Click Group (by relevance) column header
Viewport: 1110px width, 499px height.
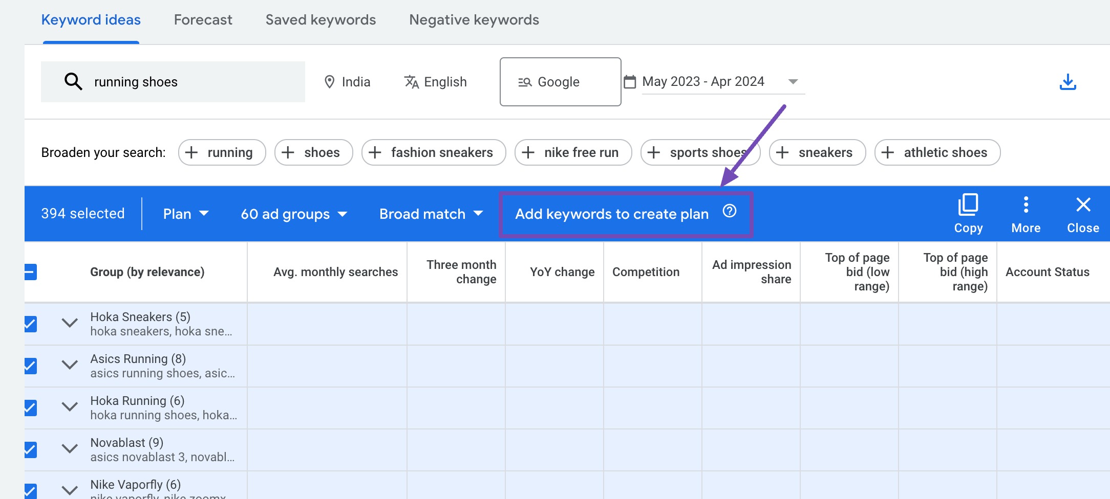(147, 272)
